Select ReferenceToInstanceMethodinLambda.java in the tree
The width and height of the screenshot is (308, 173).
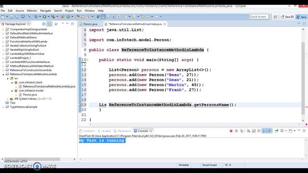(x=49, y=86)
